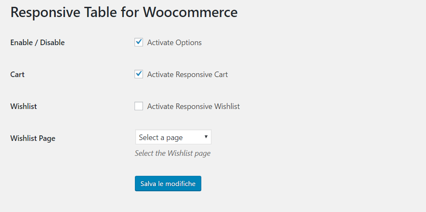Image resolution: width=426 pixels, height=212 pixels.
Task: Click the "Activate Options" label text
Action: (174, 43)
